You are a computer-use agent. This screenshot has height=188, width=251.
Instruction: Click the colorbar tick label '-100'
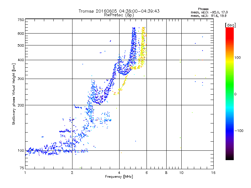pos(239,131)
